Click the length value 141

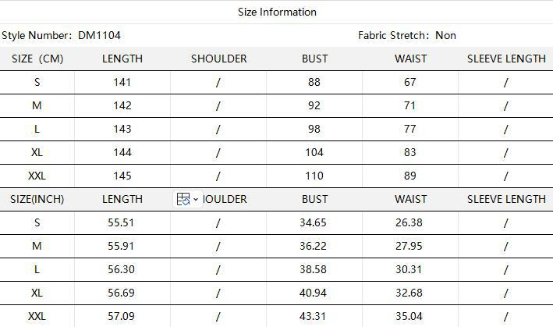tap(122, 82)
